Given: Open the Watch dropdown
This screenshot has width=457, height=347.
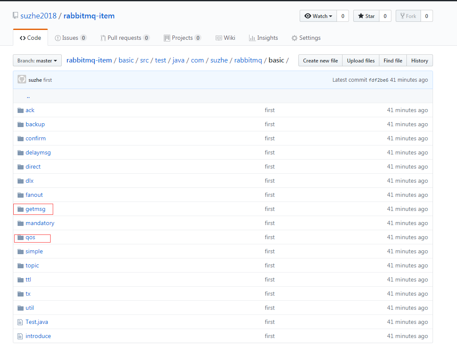Looking at the screenshot, I should coord(318,16).
